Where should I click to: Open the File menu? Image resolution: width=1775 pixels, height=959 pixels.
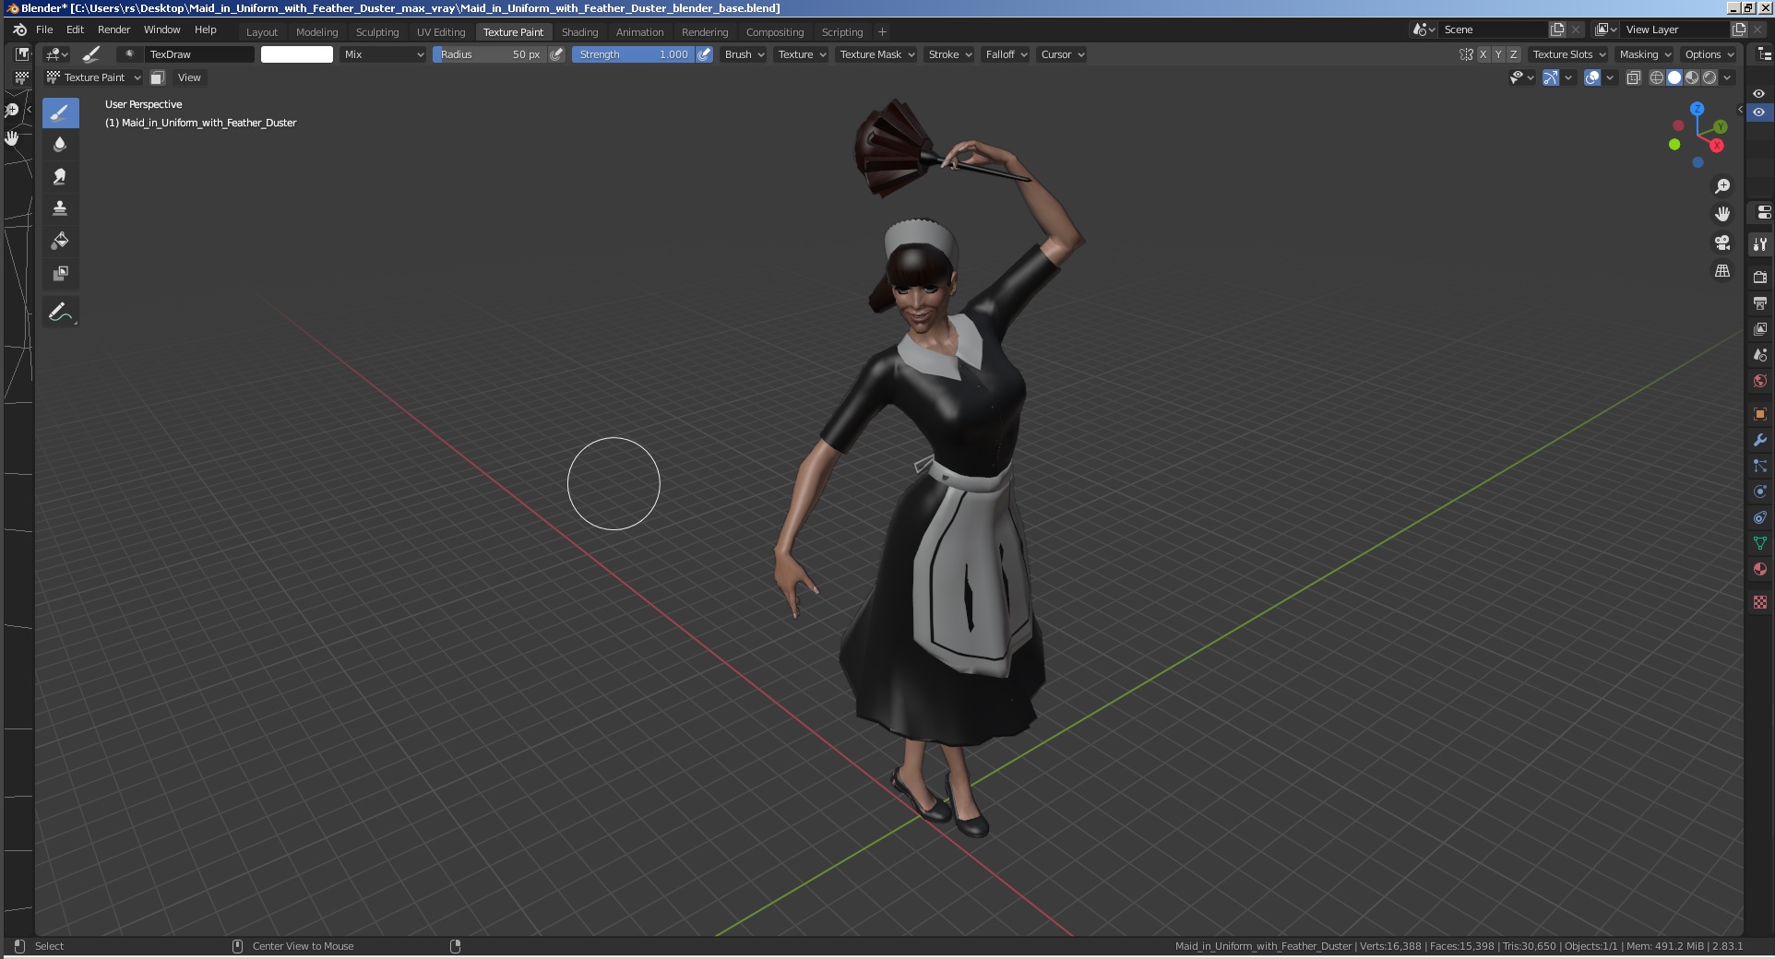pyautogui.click(x=44, y=30)
